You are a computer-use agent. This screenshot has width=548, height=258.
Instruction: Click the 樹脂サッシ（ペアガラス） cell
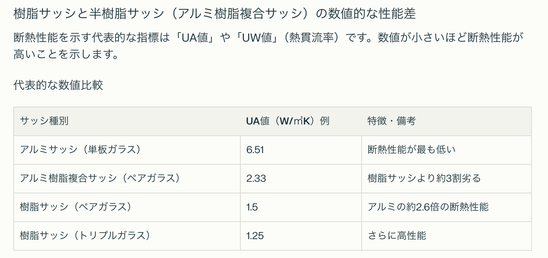[127, 207]
